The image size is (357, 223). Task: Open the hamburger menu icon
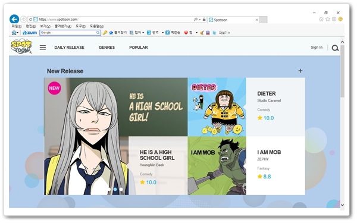(x=43, y=48)
